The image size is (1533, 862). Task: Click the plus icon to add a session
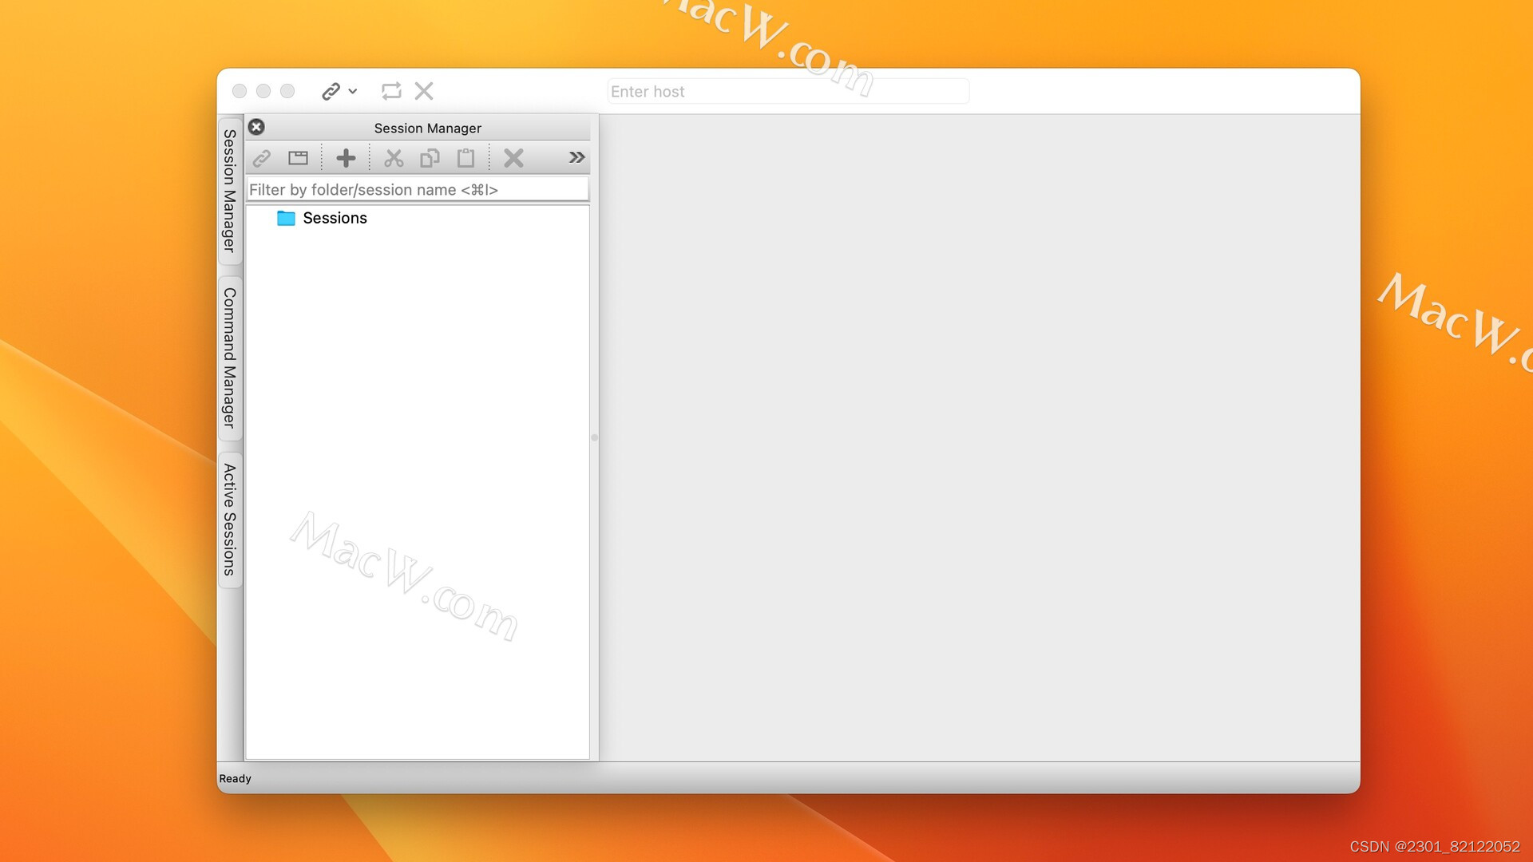[x=346, y=157]
